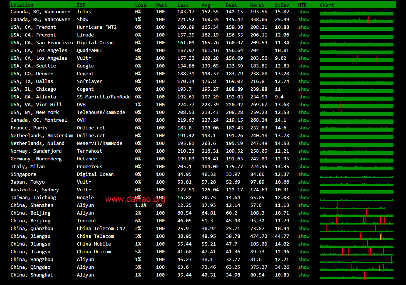Select 6% loss value in Beijing Tencent row
Viewport: 406px width, 285px height.
pyautogui.click(x=138, y=221)
